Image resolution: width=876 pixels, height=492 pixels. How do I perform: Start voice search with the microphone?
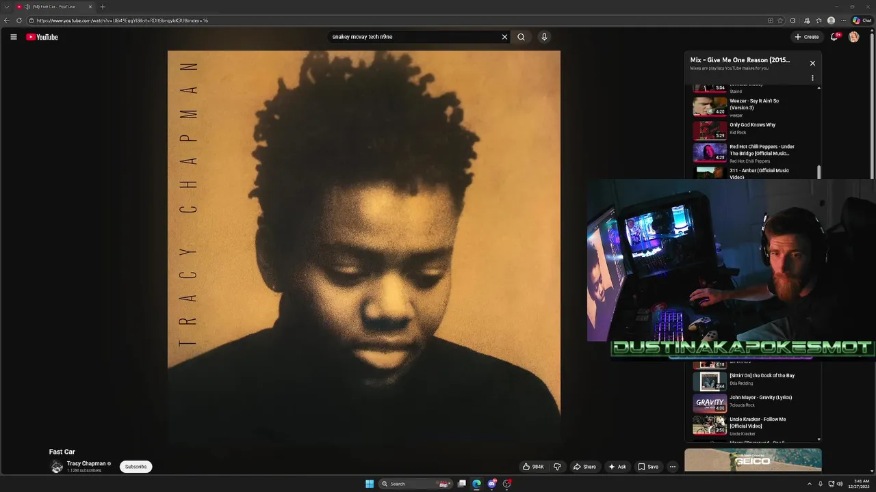544,37
